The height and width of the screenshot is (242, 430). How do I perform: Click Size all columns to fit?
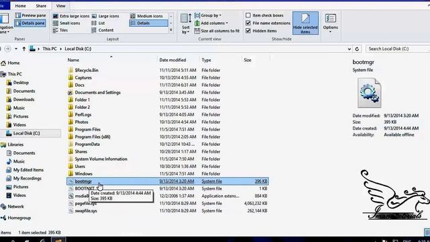click(217, 31)
